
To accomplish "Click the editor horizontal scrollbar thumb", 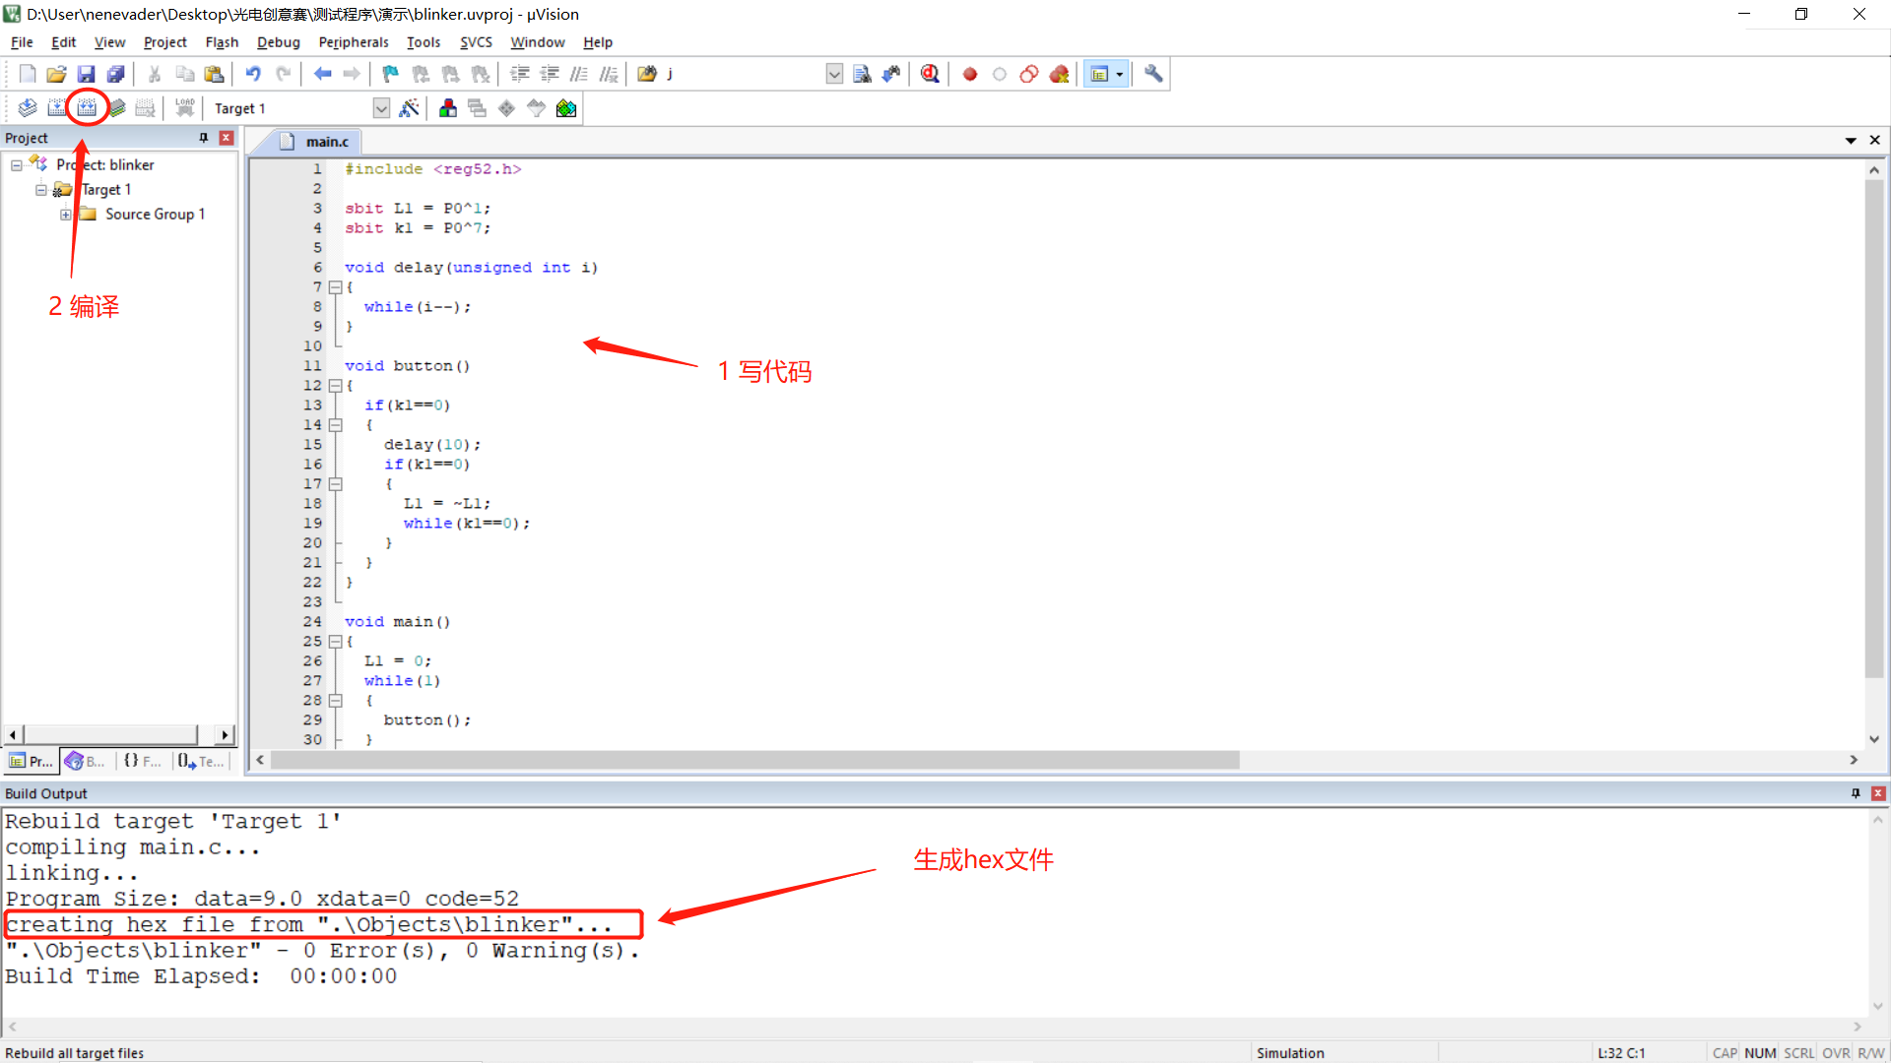I will 755,760.
